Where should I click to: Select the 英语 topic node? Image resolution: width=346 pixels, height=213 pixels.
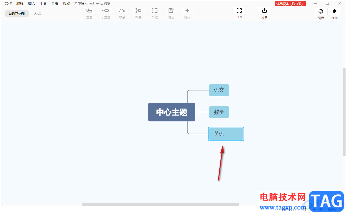pos(226,134)
